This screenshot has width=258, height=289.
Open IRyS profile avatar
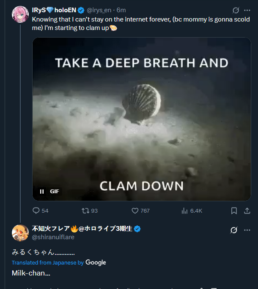click(20, 14)
